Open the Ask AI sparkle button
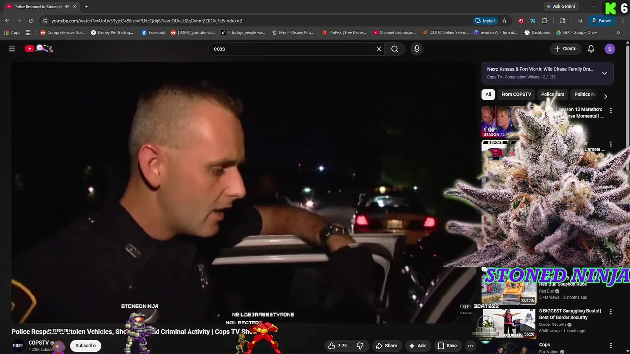The width and height of the screenshot is (630, 354). point(417,346)
